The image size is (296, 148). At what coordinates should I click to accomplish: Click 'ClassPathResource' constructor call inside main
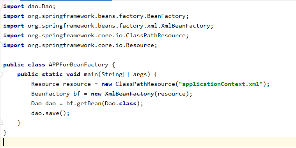pyautogui.click(x=145, y=84)
